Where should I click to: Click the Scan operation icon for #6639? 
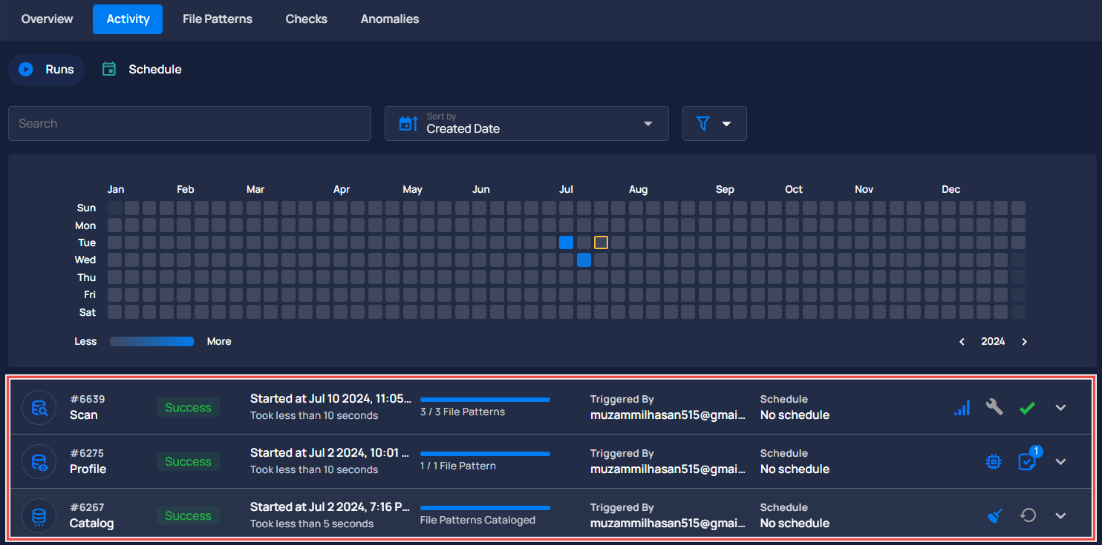(39, 407)
